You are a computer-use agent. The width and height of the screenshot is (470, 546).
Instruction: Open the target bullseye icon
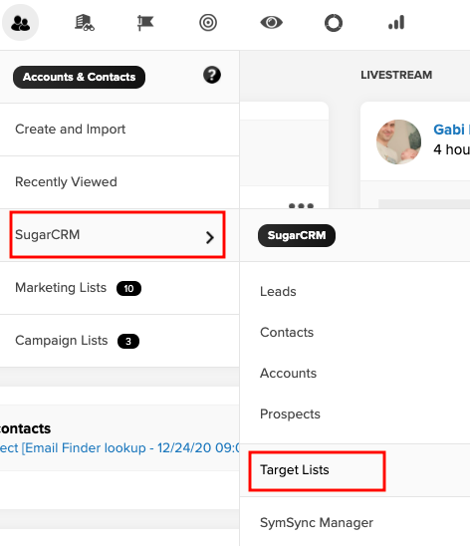208,23
